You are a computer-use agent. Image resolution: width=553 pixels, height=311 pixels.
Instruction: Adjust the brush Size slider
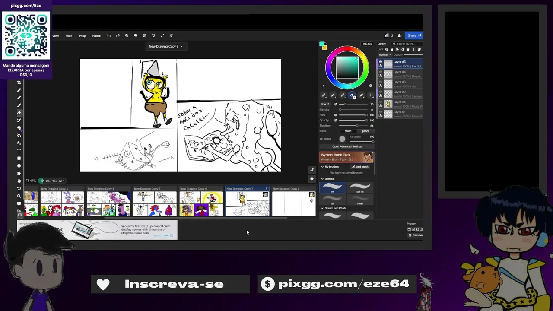[353, 104]
